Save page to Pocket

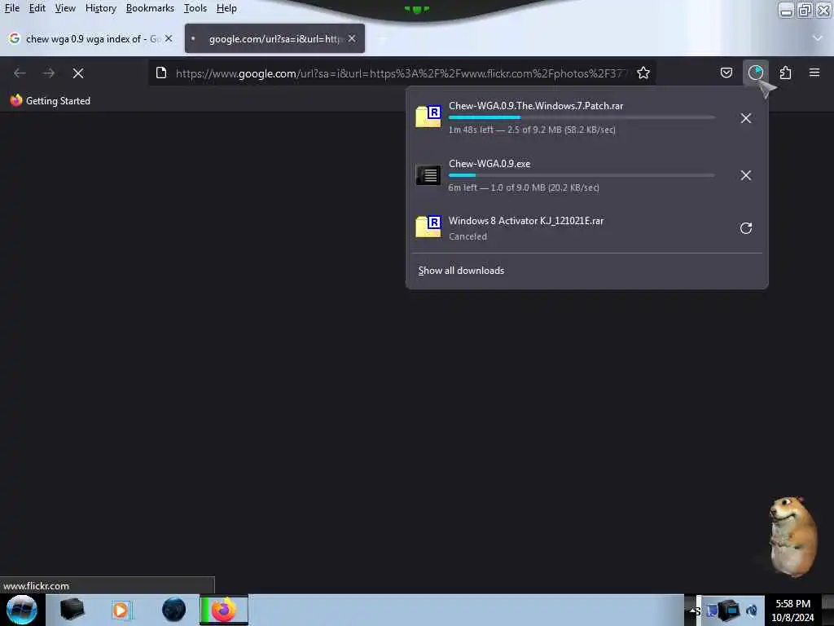(x=726, y=73)
